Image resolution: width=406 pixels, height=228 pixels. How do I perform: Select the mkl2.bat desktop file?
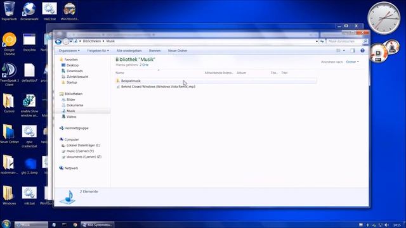point(49,11)
